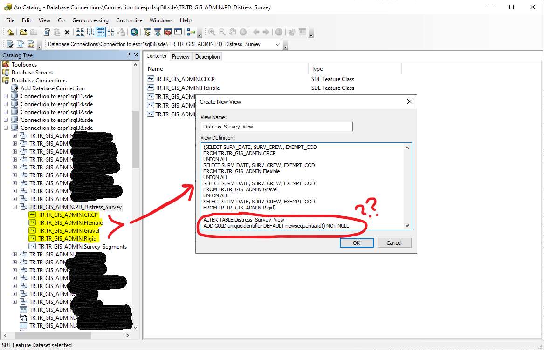
Task: Switch to the Description tab
Action: coord(207,57)
